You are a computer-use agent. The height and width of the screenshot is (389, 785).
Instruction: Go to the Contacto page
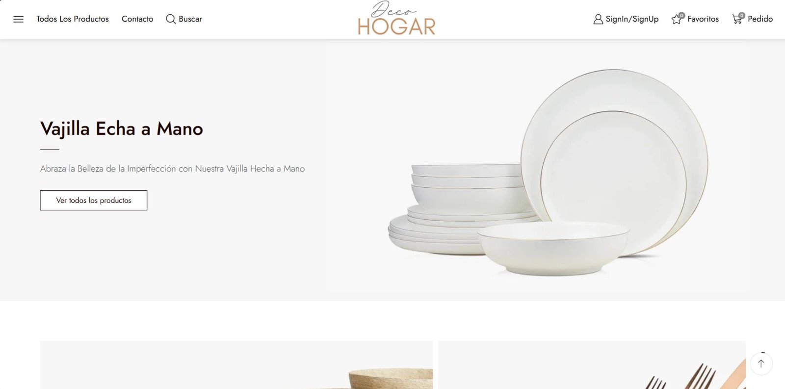[137, 19]
